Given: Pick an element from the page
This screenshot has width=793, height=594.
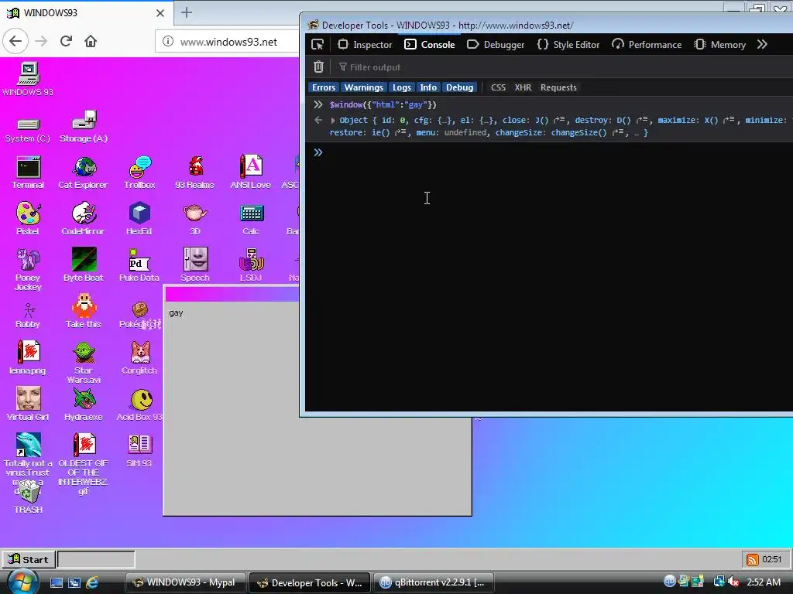Looking at the screenshot, I should 318,44.
